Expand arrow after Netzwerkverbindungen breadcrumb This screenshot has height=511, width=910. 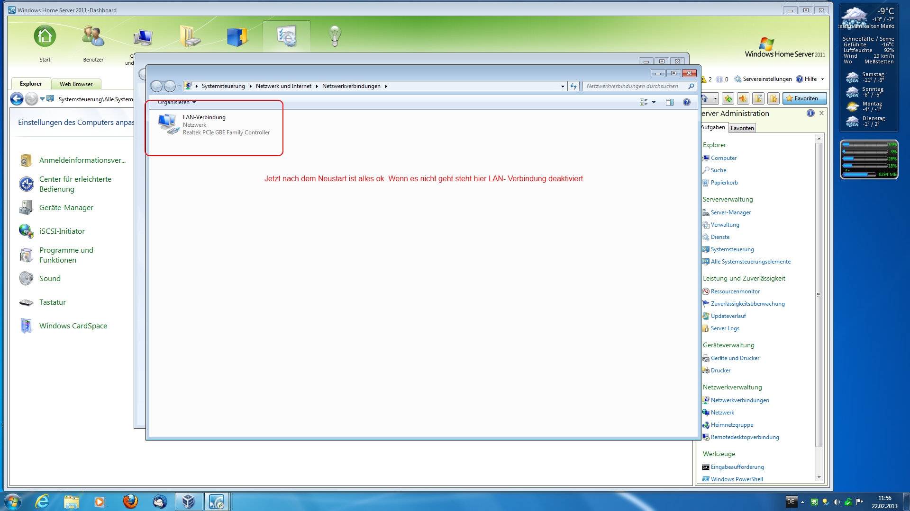point(386,86)
